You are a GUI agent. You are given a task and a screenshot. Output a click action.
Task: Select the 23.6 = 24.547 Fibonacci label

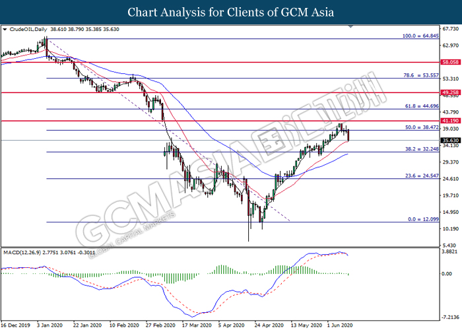coord(422,176)
